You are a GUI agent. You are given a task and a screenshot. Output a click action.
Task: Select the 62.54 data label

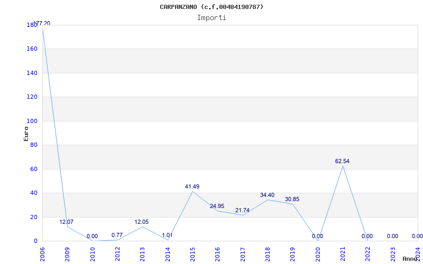point(342,161)
